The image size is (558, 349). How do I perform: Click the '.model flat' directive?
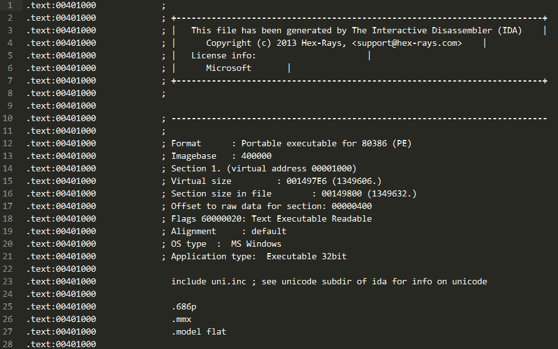(x=199, y=331)
